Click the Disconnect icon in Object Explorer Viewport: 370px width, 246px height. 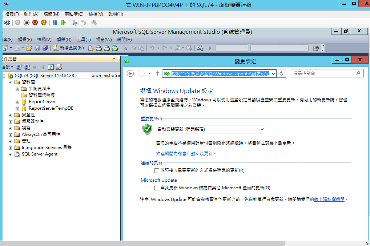click(x=27, y=67)
